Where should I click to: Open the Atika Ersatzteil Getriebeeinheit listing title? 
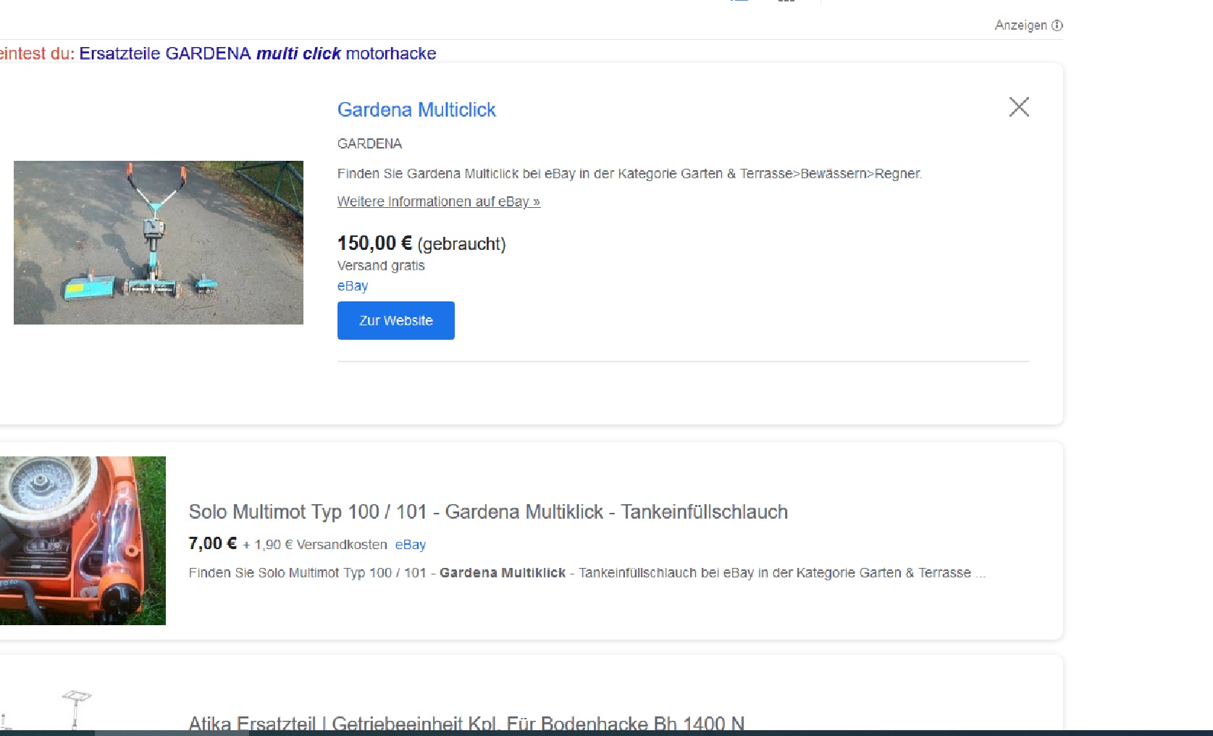coord(466,724)
